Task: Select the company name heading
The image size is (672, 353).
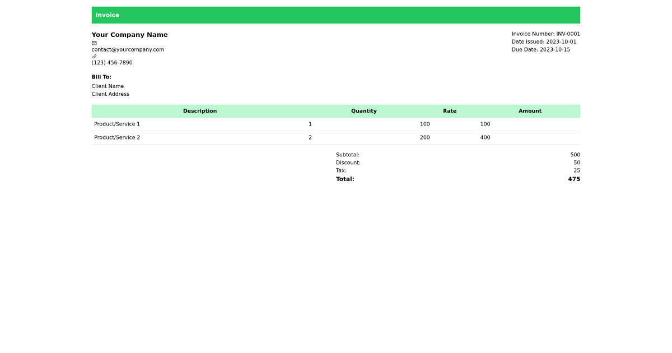Action: 129,34
